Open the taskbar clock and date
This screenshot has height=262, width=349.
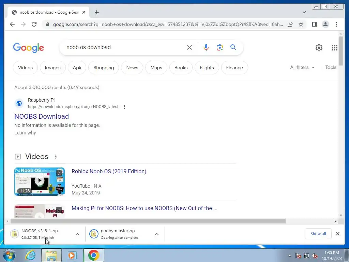(x=332, y=256)
